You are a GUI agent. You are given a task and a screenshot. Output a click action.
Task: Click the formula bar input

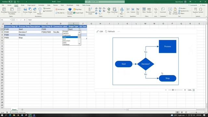coord(117,20)
